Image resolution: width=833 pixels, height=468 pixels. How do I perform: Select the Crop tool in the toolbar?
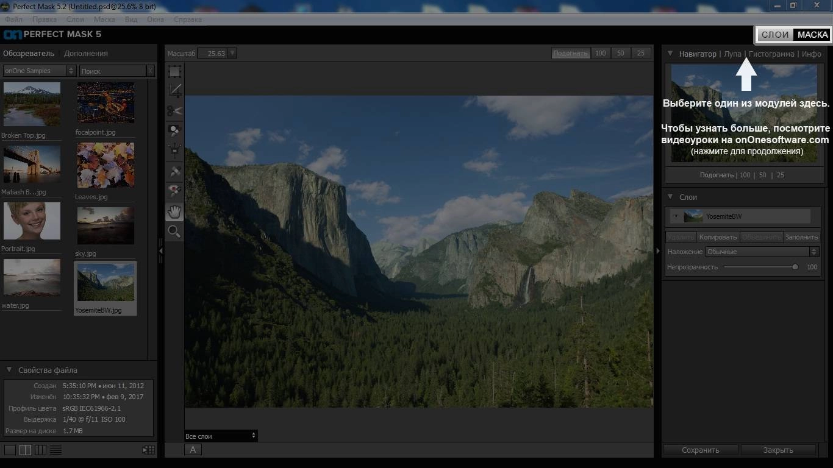pos(175,91)
